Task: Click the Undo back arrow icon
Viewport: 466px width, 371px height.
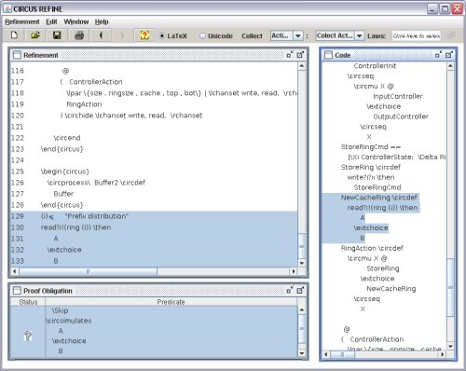Action: click(101, 35)
